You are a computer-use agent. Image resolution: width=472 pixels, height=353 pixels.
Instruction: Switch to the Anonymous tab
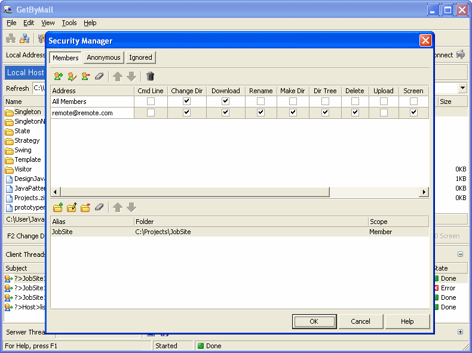pyautogui.click(x=103, y=57)
